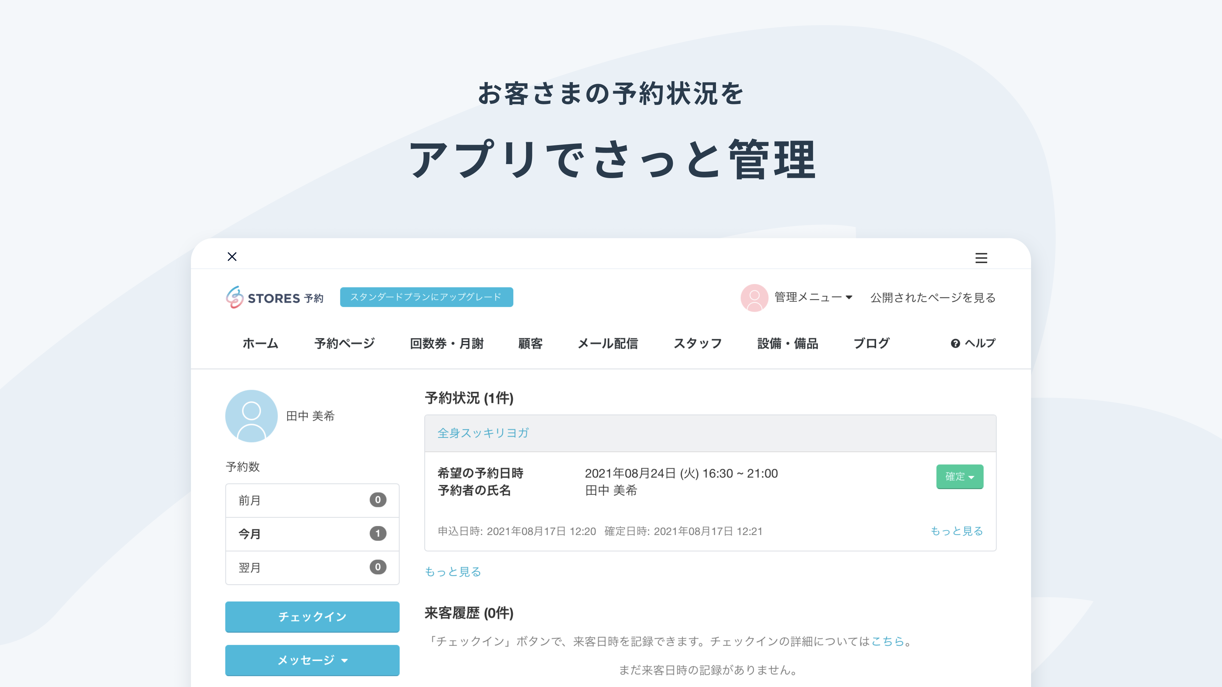The image size is (1222, 687).
Task: Open the 予約ページ tab
Action: [x=344, y=343]
